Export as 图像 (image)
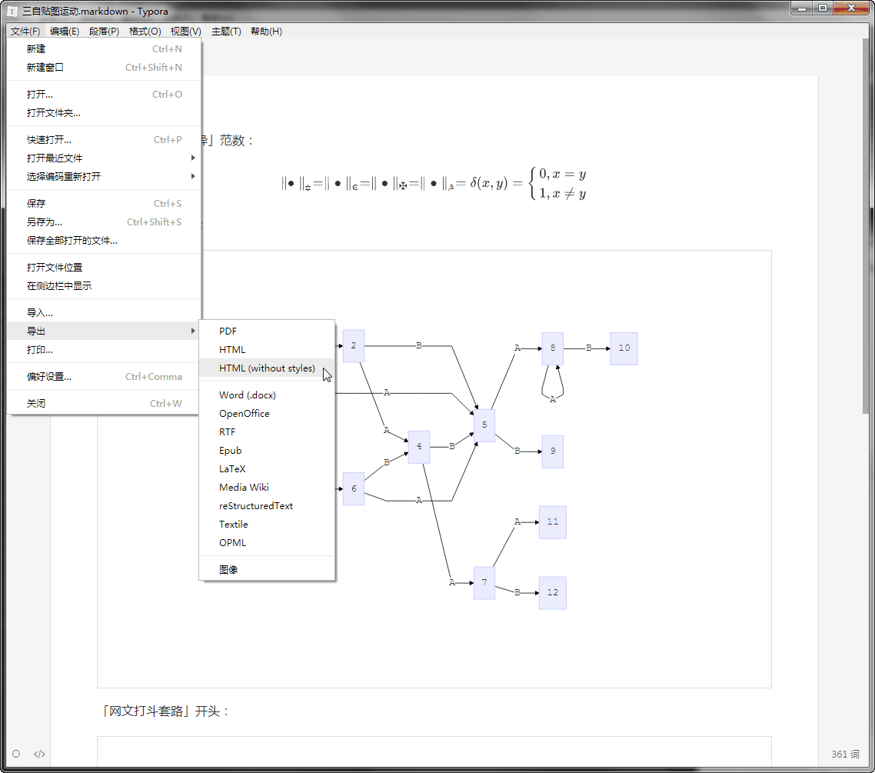Viewport: 875px width, 773px height. pyautogui.click(x=267, y=569)
